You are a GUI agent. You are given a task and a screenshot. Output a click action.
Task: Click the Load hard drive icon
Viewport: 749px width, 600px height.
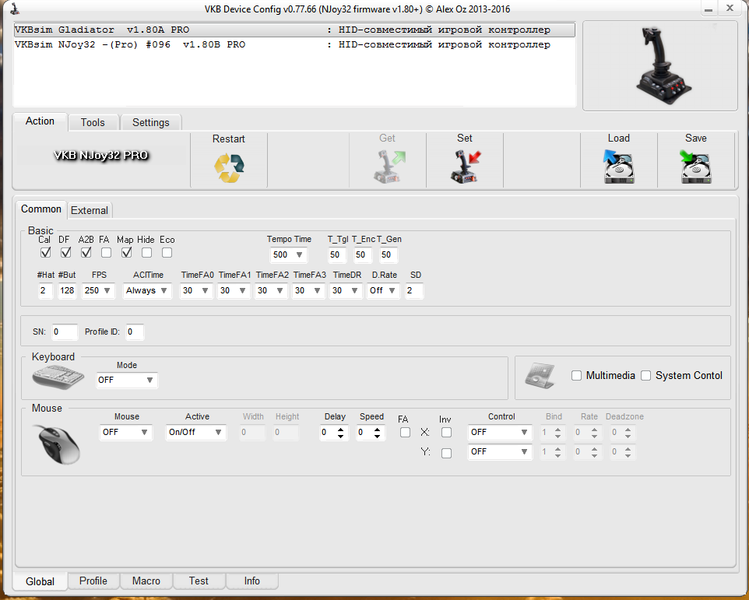pos(619,167)
